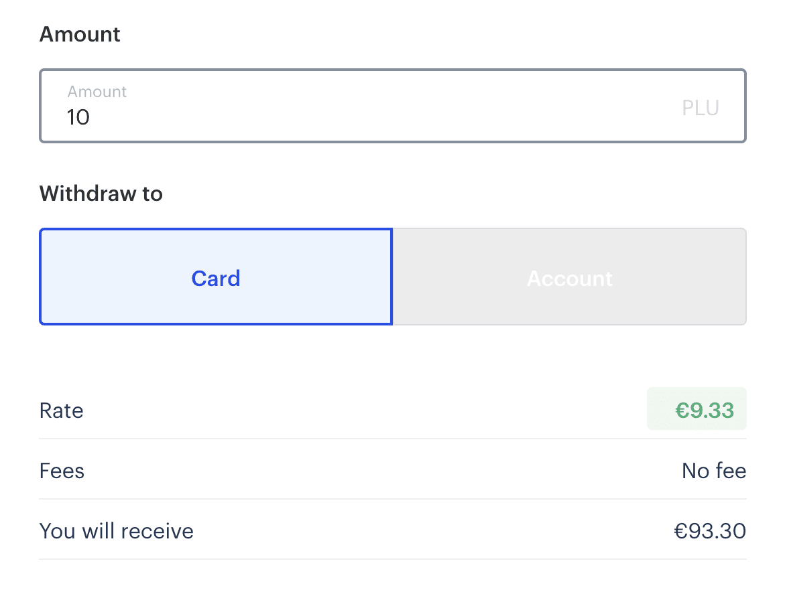This screenshot has height=592, width=787.
Task: Click the bold Amount section heading
Action: pyautogui.click(x=80, y=34)
